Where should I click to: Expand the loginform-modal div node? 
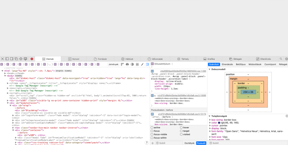pyautogui.click(x=13, y=115)
